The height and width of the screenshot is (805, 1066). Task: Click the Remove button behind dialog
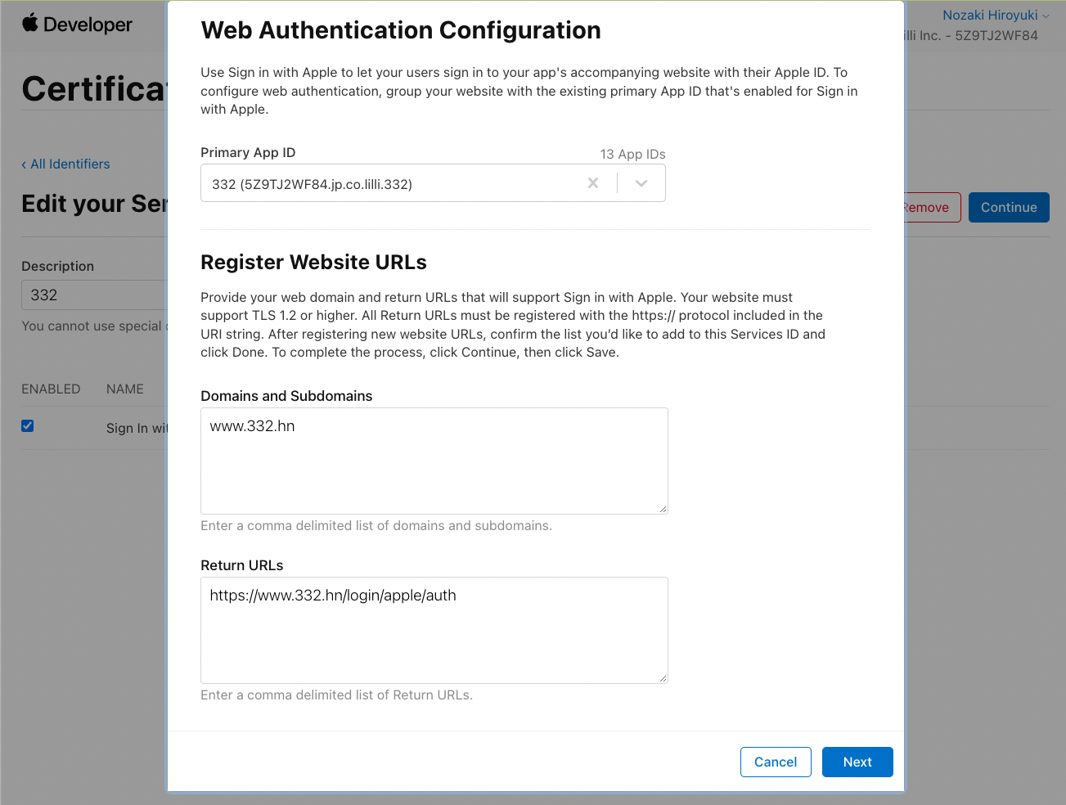(x=932, y=207)
